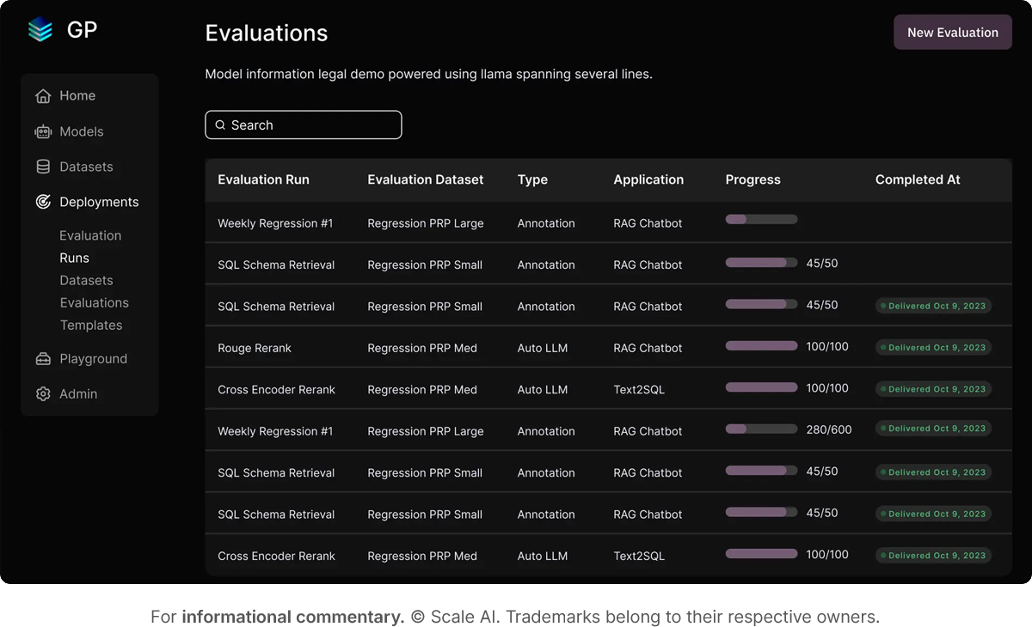The image size is (1032, 627).
Task: Click the Deployments icon in the sidebar
Action: (x=41, y=201)
